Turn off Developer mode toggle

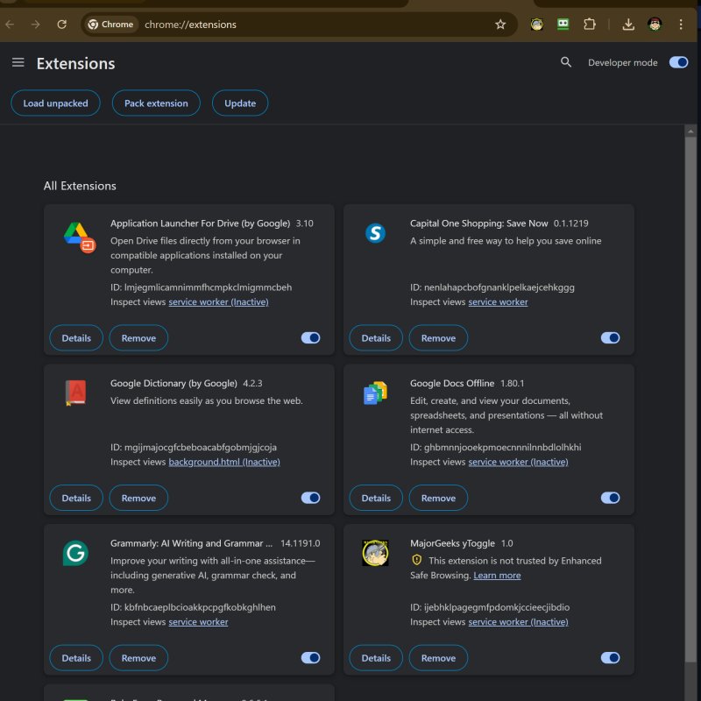click(x=678, y=62)
